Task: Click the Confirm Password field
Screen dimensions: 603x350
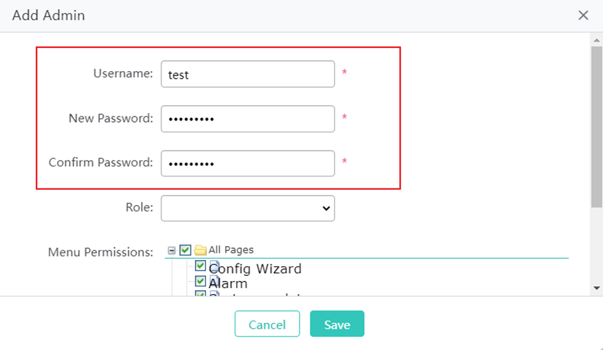Action: pos(247,163)
